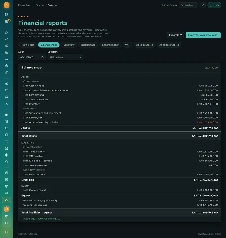Open the General ledger tab

pos(110,45)
